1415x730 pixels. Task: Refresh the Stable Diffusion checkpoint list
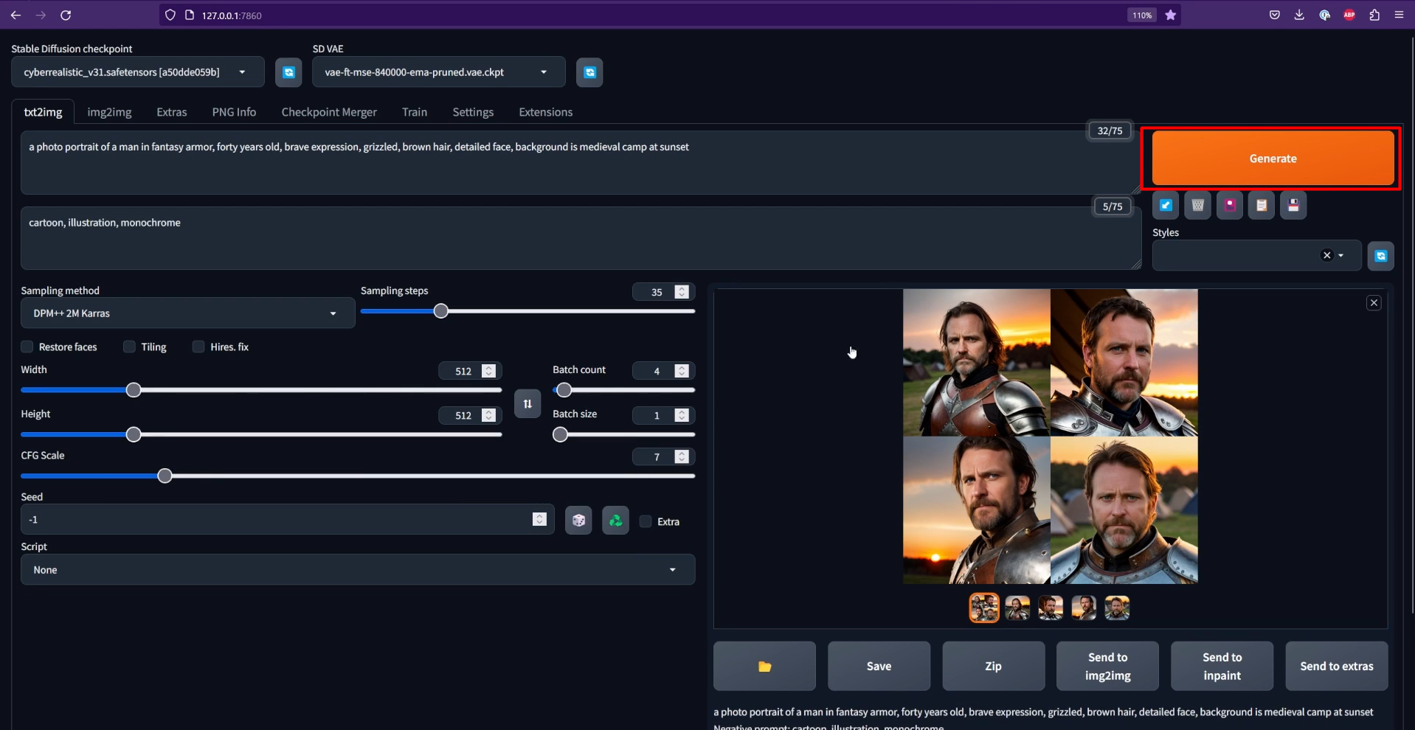tap(288, 72)
